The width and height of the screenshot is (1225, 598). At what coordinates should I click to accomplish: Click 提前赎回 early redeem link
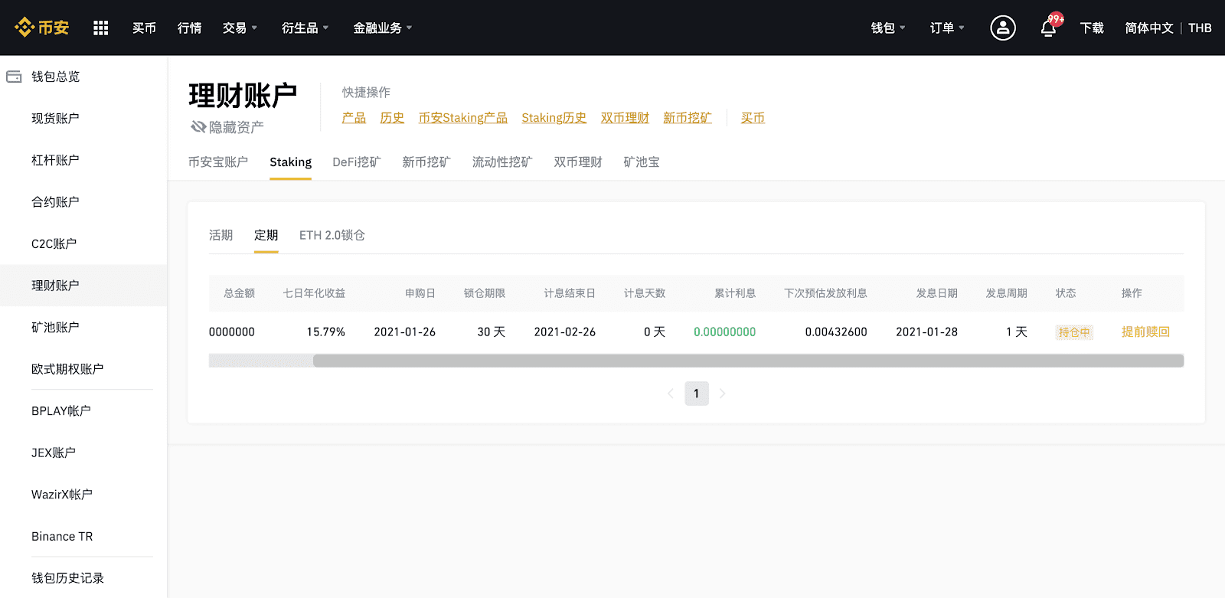pos(1145,332)
